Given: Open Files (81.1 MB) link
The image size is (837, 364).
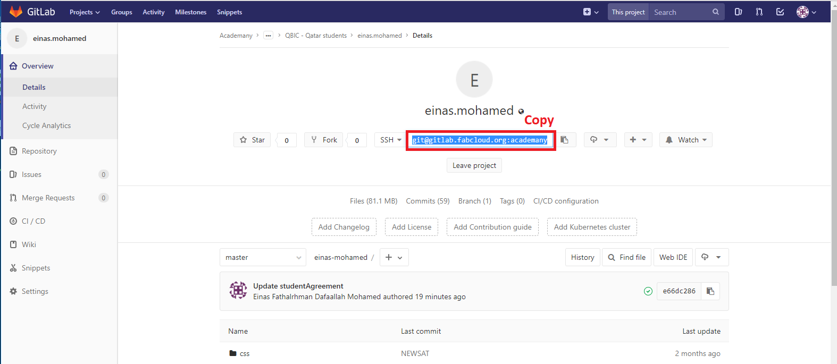Looking at the screenshot, I should click(x=374, y=201).
